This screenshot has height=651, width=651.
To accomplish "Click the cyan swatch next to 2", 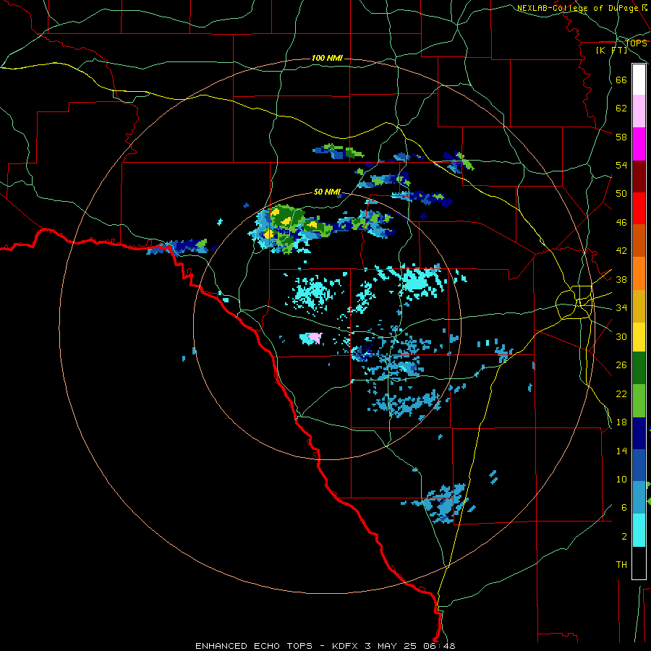I will coord(639,530).
